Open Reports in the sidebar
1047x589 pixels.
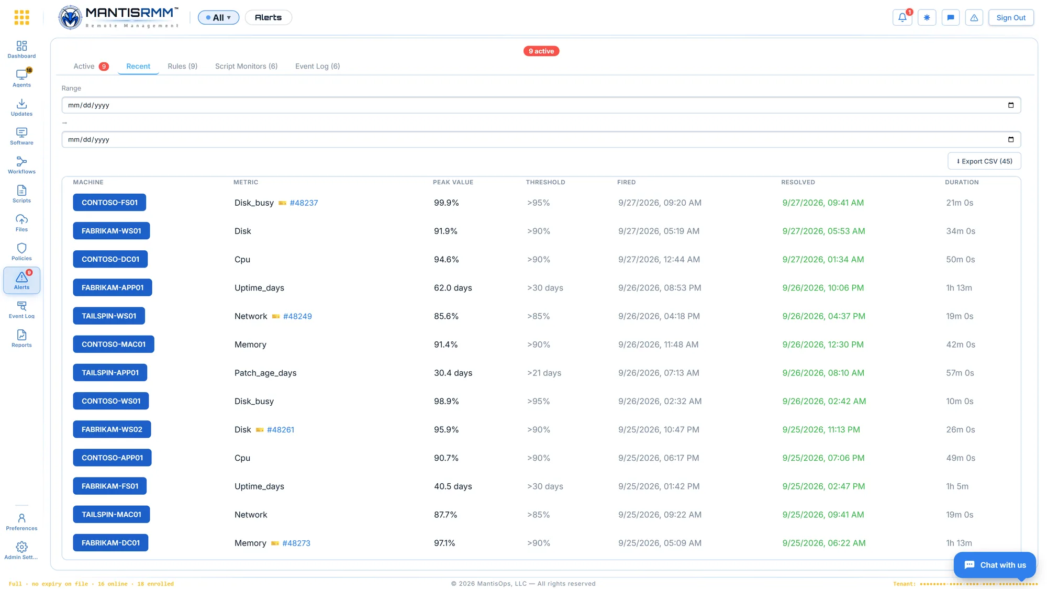[x=21, y=339]
